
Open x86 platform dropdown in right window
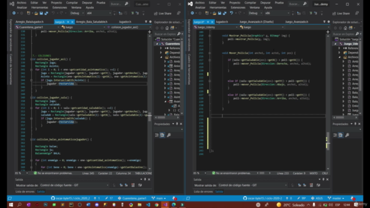point(277,13)
